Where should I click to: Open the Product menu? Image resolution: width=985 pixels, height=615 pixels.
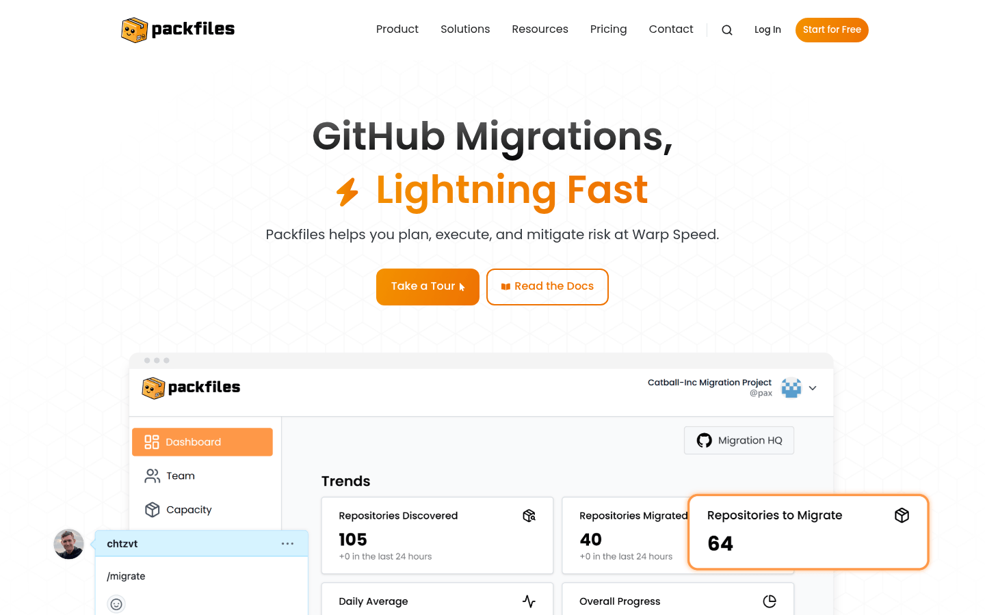[x=397, y=29]
